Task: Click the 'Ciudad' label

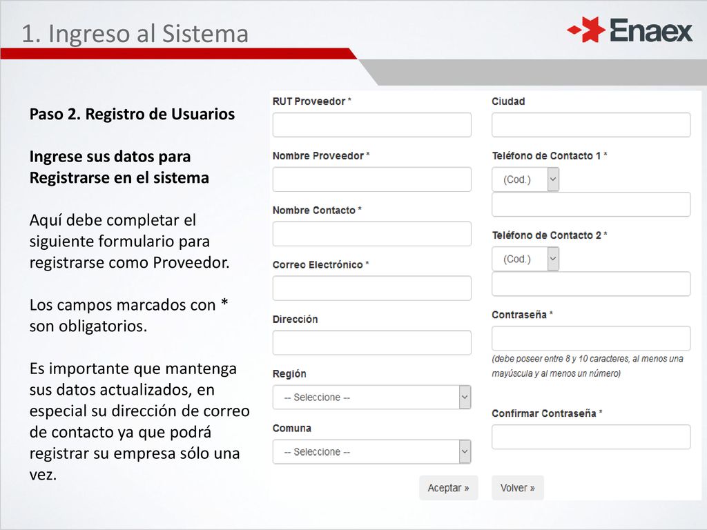Action: click(x=508, y=101)
